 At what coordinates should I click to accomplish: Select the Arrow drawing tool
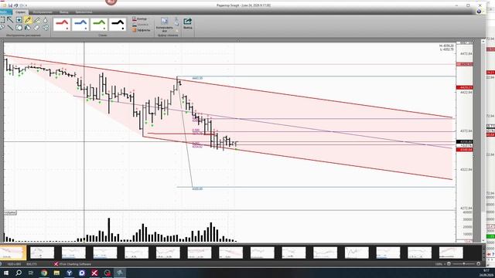[10, 20]
